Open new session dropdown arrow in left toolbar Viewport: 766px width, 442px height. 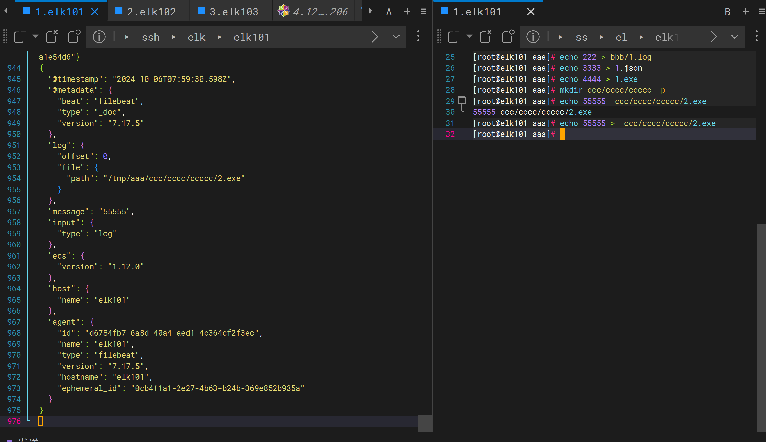(35, 36)
